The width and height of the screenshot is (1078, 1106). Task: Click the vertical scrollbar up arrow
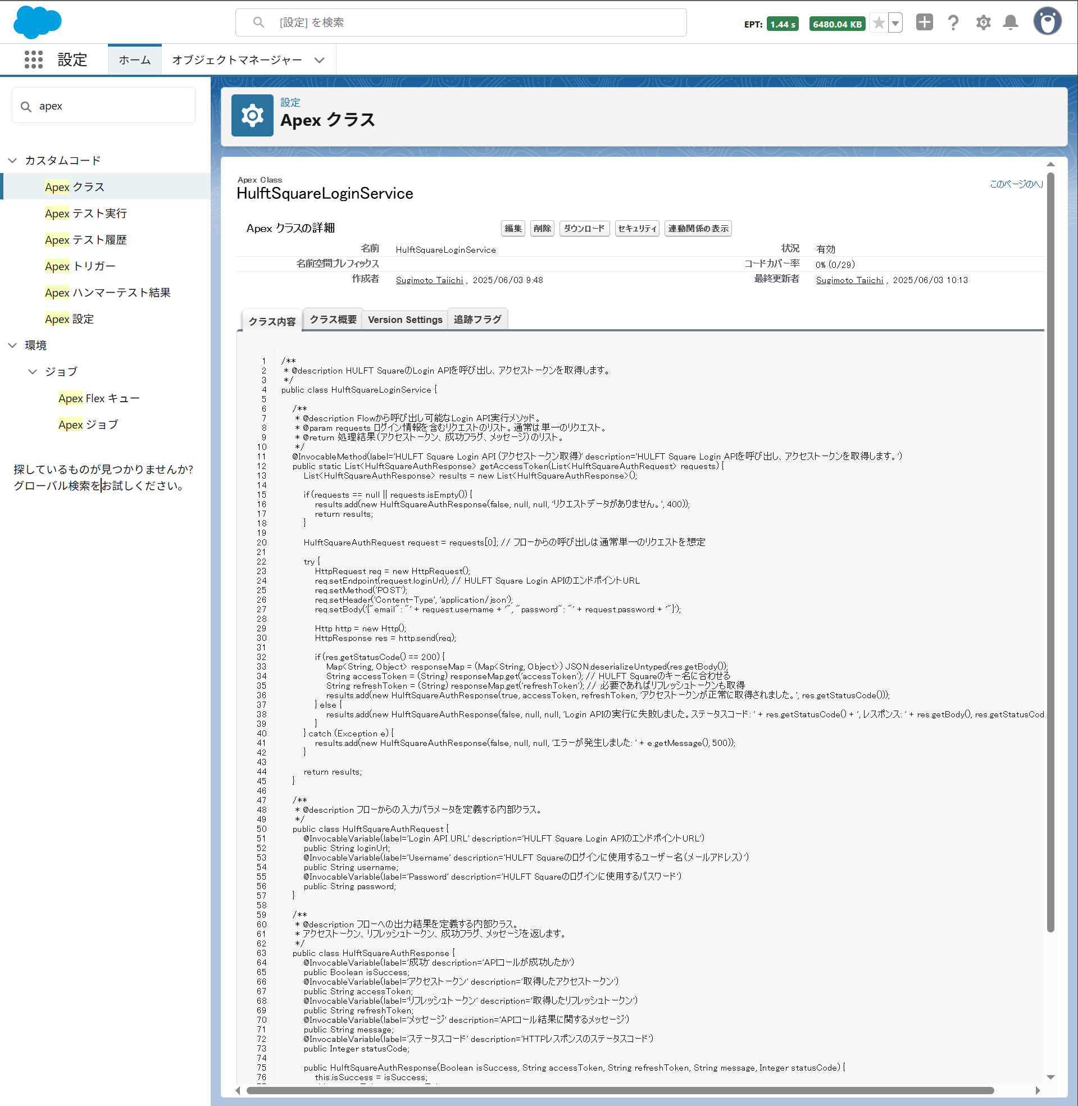coord(1051,164)
